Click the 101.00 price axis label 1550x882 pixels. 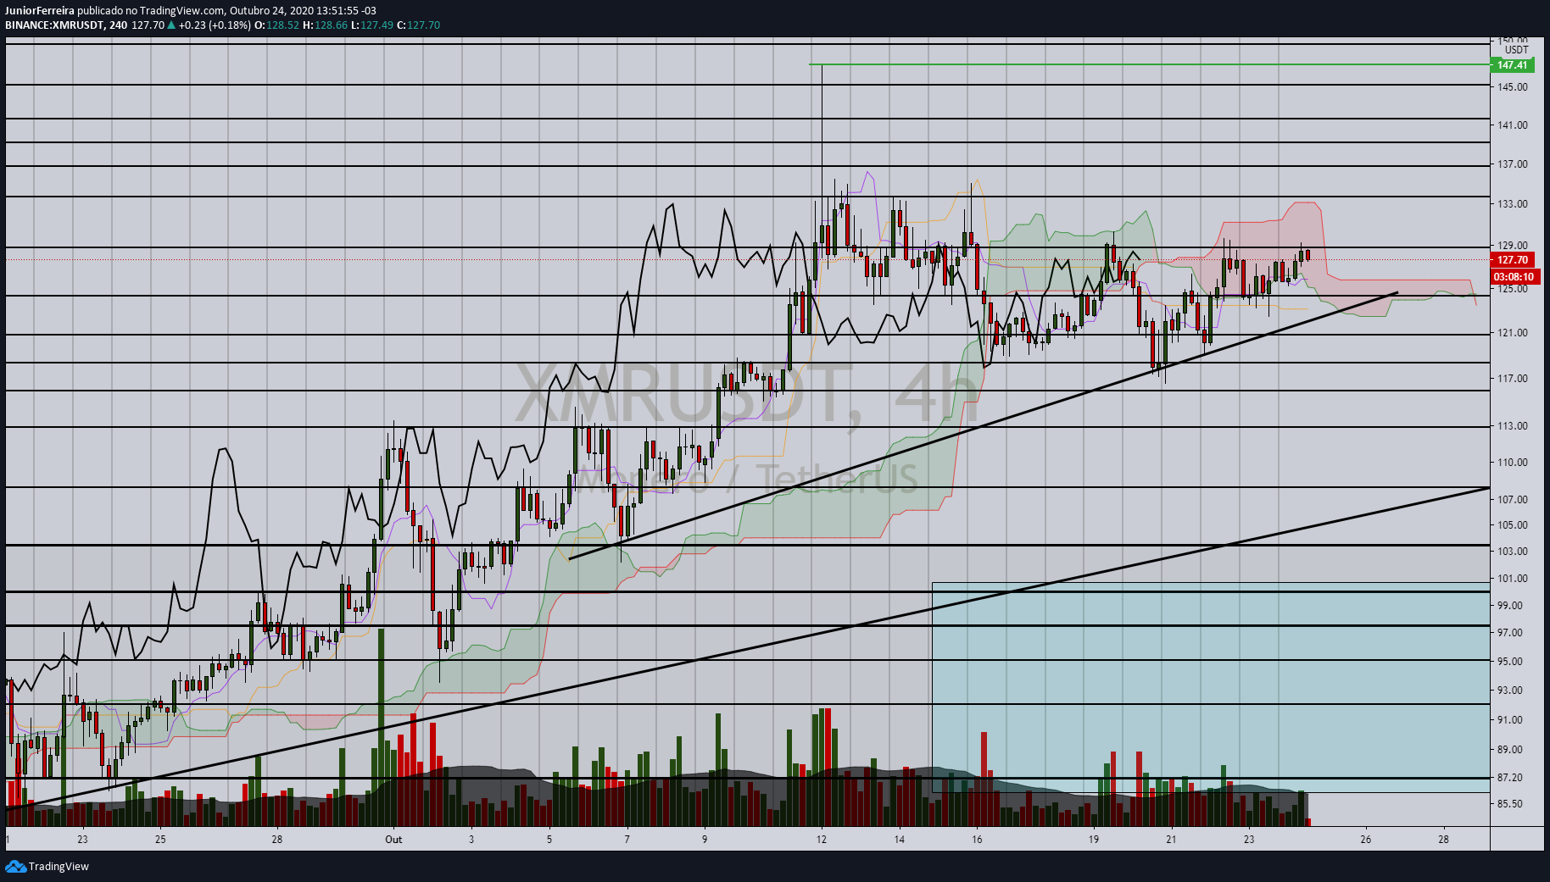pyautogui.click(x=1513, y=578)
